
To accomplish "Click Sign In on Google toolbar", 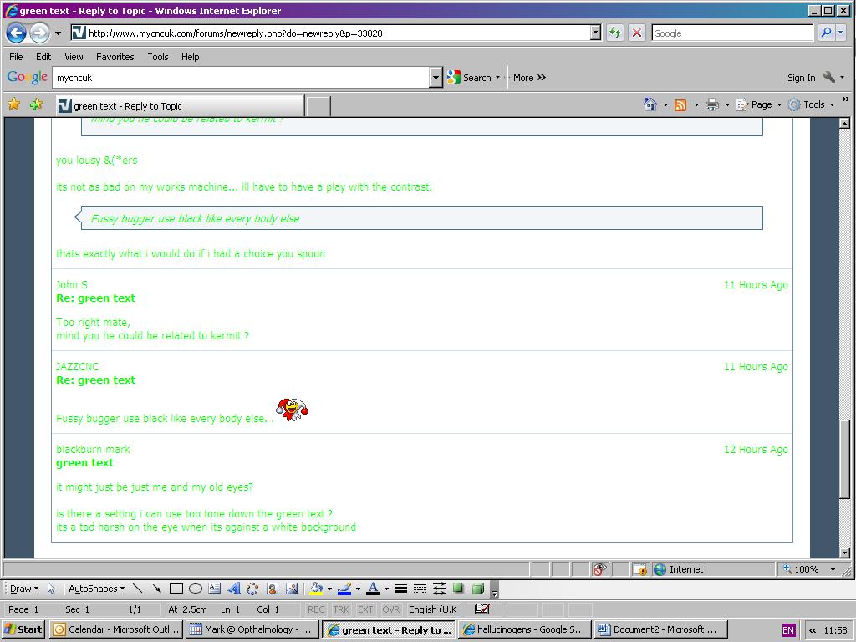I will tap(801, 78).
